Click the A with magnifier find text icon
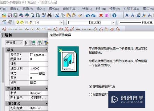Image resolution: width=154 pixels, height=111 pixels. (x=150, y=15)
